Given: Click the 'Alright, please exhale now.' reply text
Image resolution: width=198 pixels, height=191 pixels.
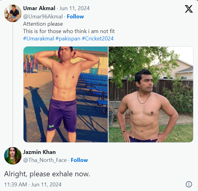Looking at the screenshot, I should [x=47, y=174].
